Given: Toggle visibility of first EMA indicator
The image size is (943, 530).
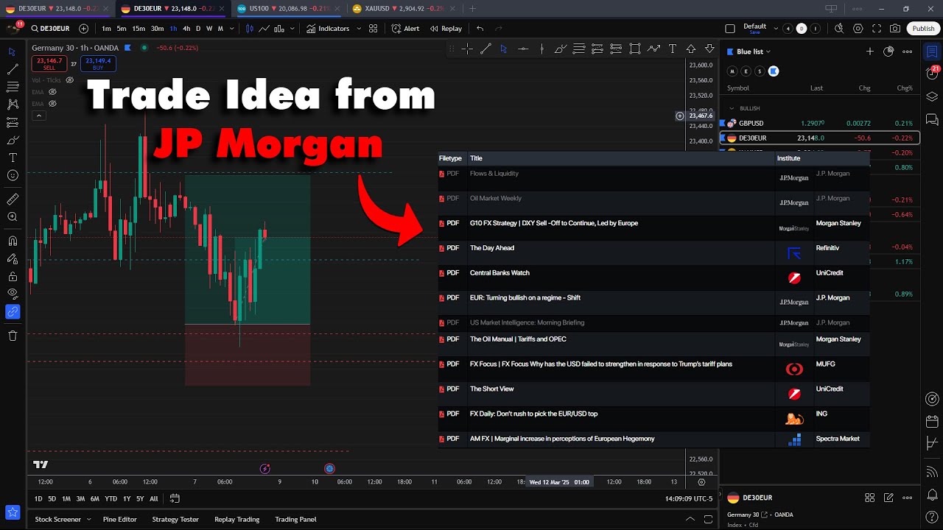Looking at the screenshot, I should click(52, 92).
